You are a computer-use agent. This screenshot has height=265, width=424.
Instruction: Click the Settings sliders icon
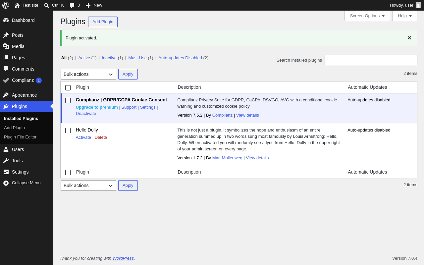pos(6,172)
